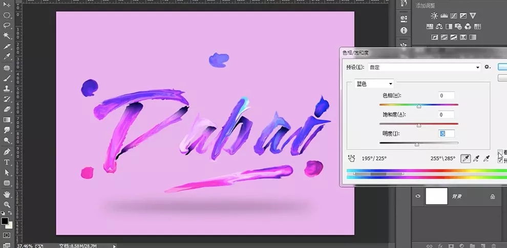Click the 饱和度 saturation value field
This screenshot has height=248, width=507.
[x=447, y=114]
